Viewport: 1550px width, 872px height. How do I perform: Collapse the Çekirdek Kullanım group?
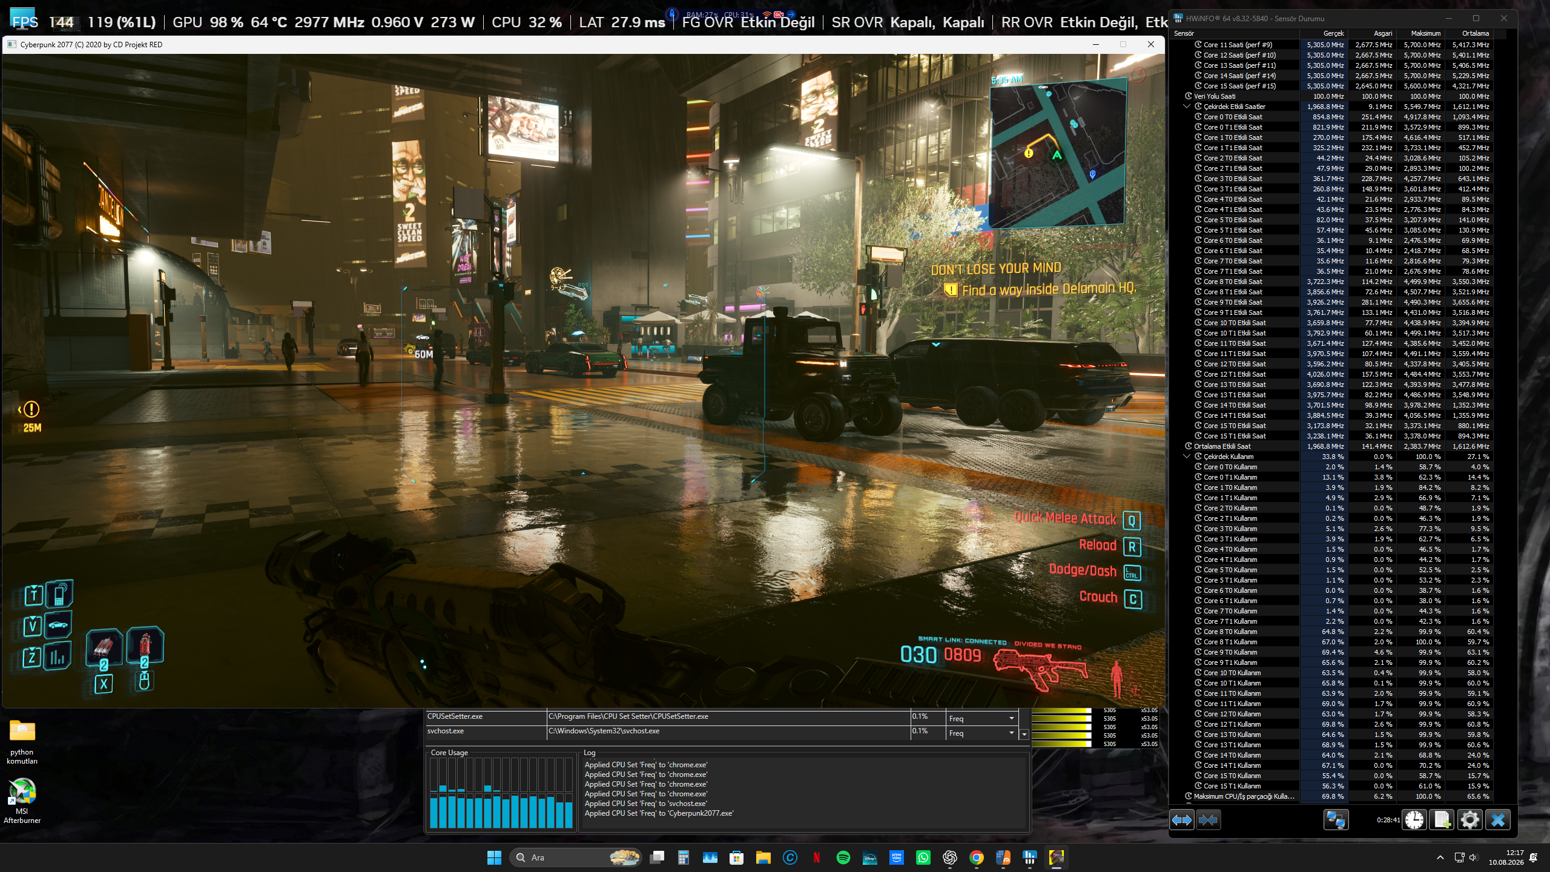1187,457
